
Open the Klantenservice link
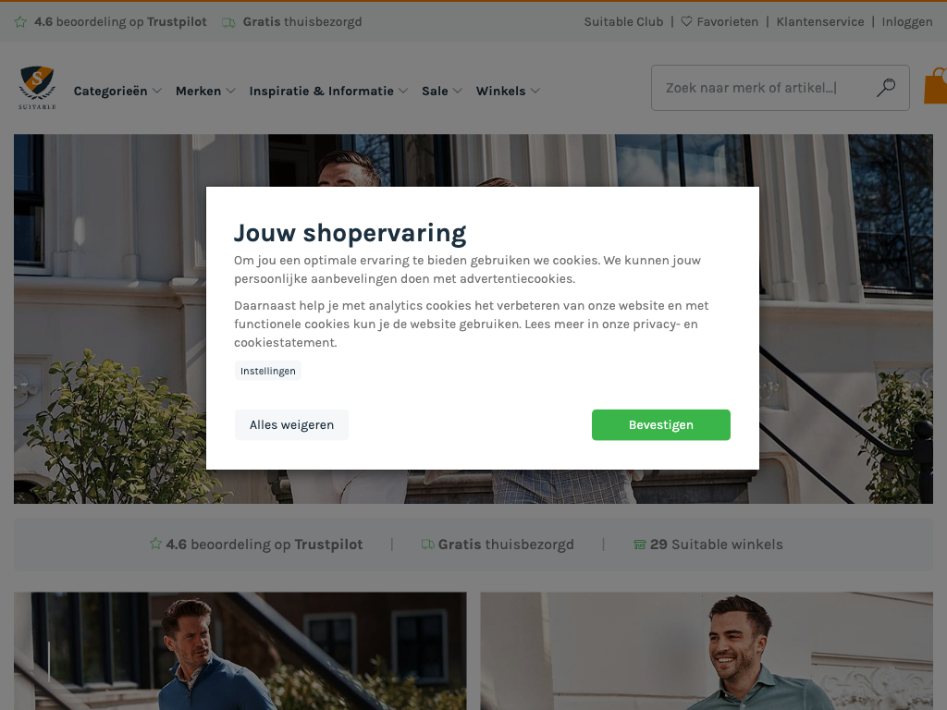tap(820, 22)
